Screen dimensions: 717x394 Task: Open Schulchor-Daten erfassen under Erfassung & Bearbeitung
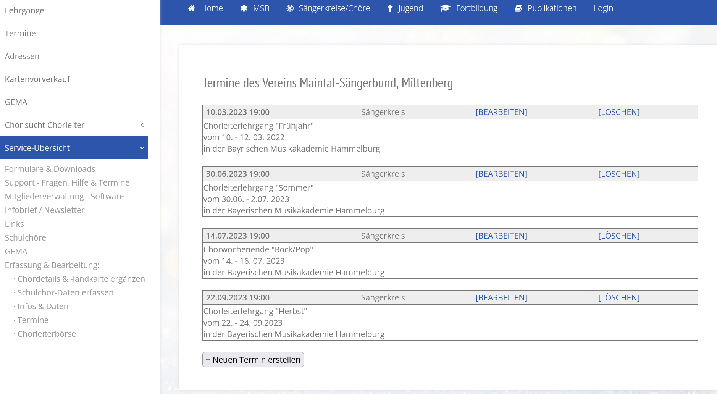65,292
